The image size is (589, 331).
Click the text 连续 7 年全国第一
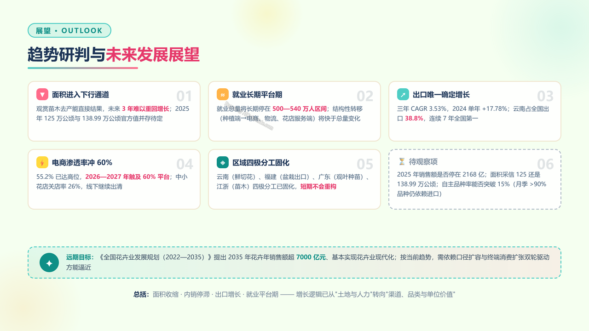pos(453,119)
